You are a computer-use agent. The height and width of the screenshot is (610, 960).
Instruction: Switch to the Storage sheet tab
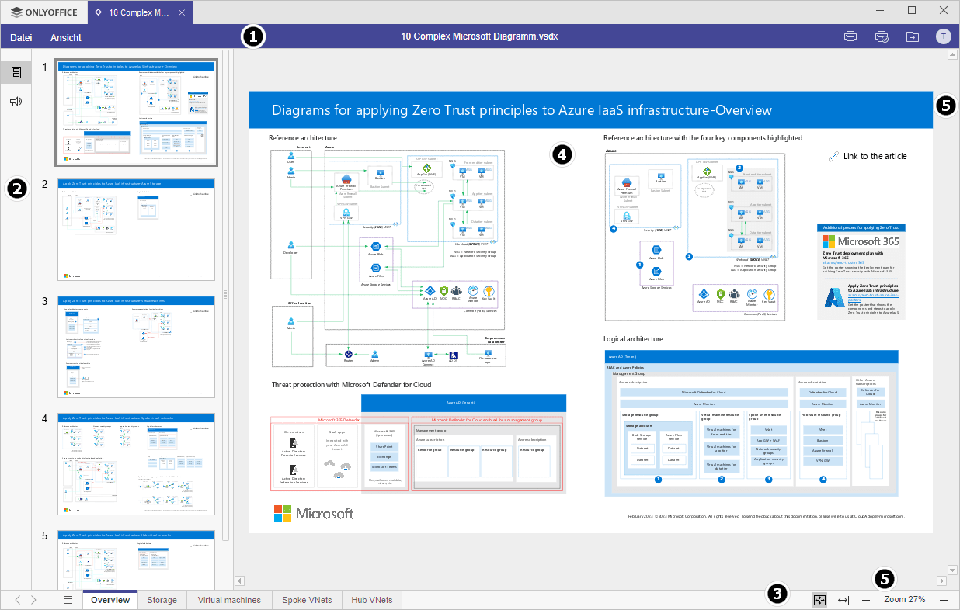[162, 600]
